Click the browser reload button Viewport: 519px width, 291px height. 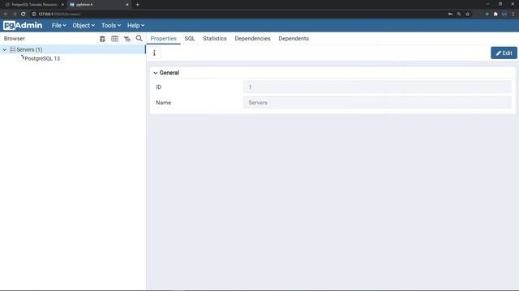pyautogui.click(x=24, y=15)
